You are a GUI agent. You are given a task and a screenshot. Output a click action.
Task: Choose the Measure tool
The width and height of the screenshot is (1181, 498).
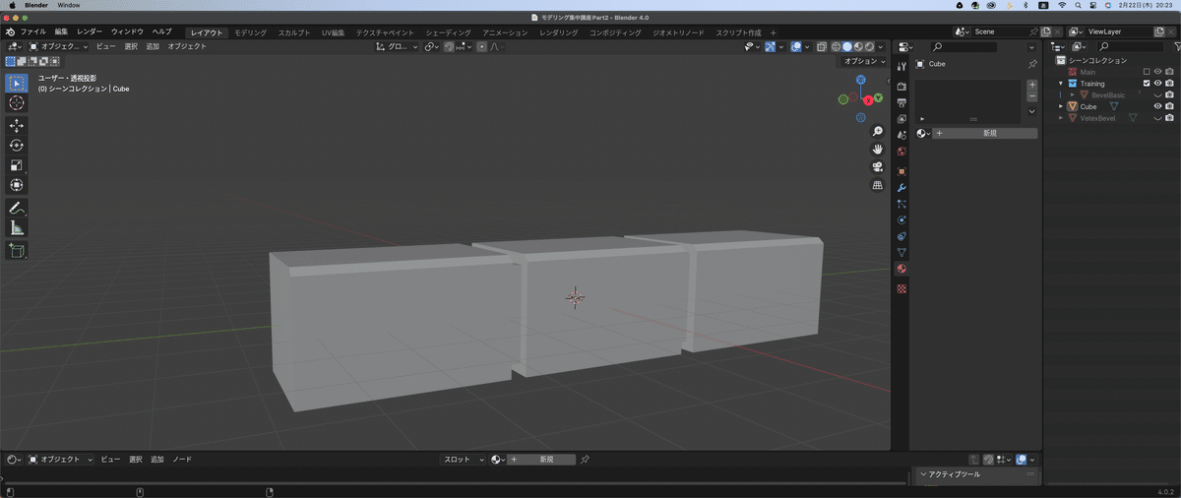pyautogui.click(x=17, y=228)
